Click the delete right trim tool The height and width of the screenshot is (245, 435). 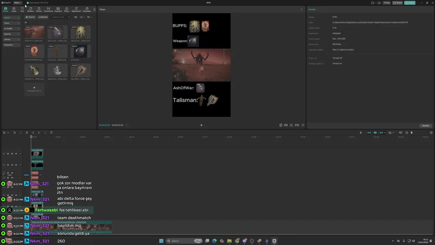tap(39, 133)
